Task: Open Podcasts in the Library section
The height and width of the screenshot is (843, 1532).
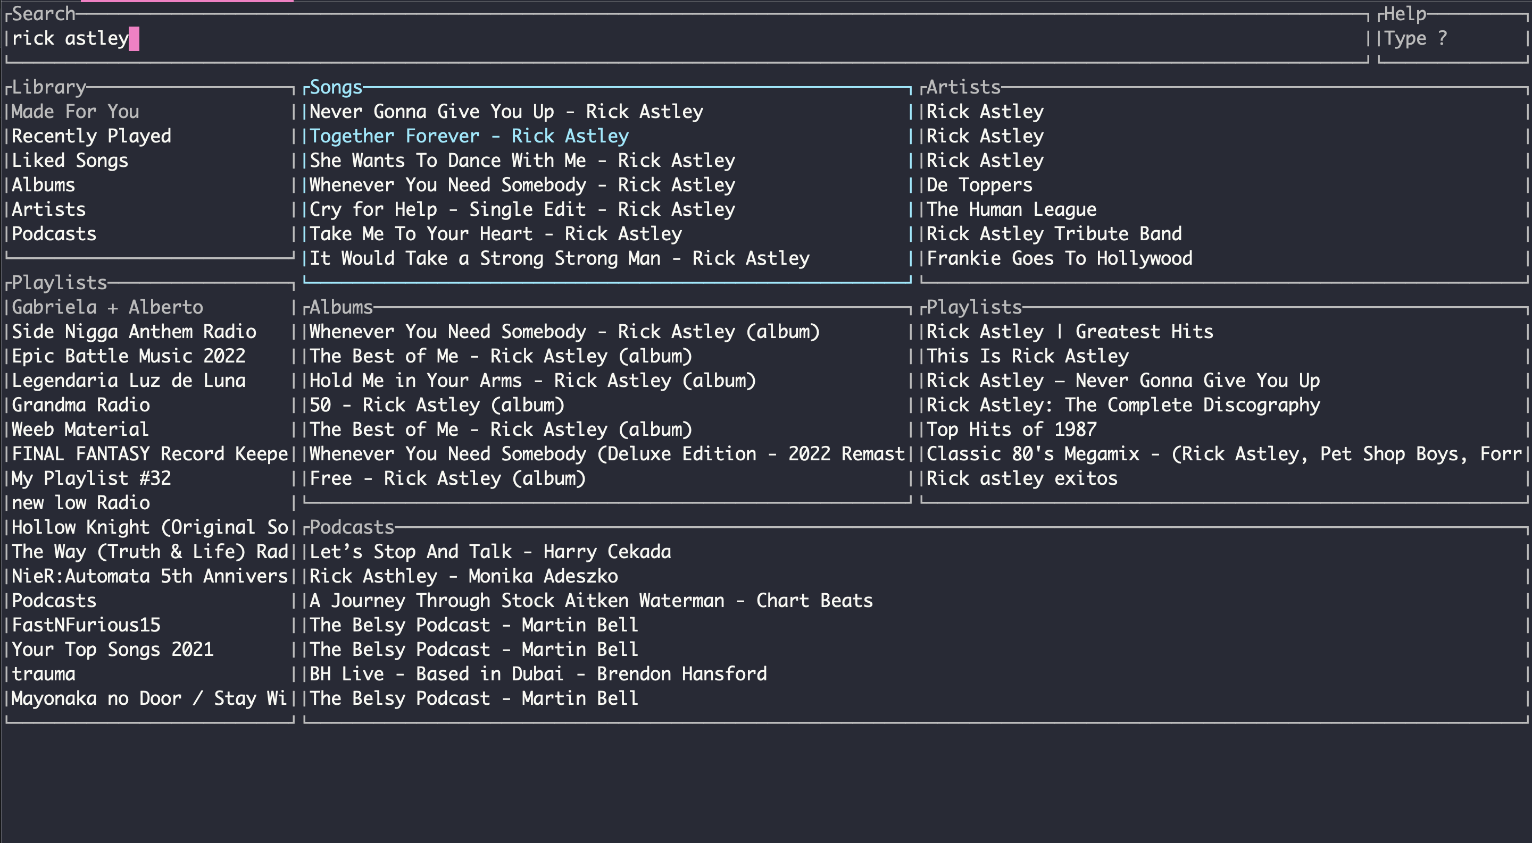Action: (x=54, y=234)
